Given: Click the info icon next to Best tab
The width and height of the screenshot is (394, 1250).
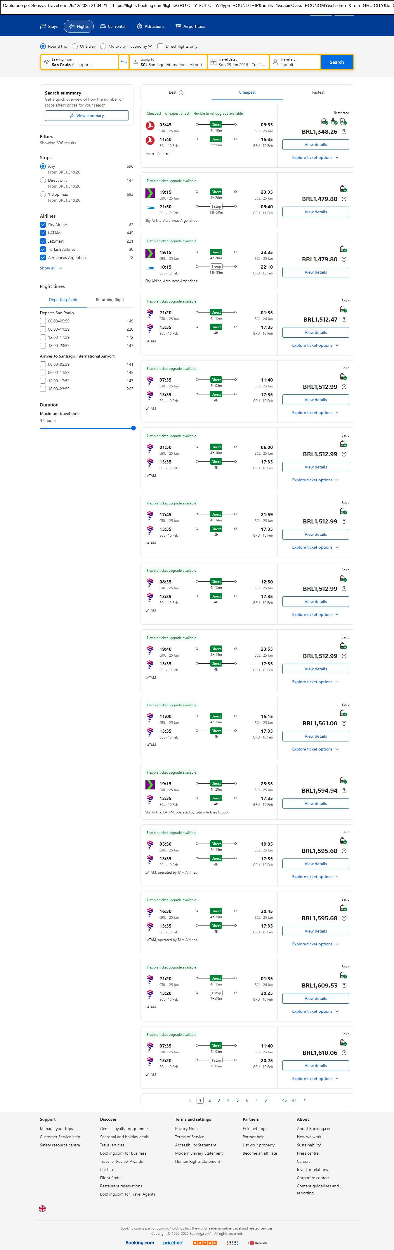Looking at the screenshot, I should coord(181,93).
